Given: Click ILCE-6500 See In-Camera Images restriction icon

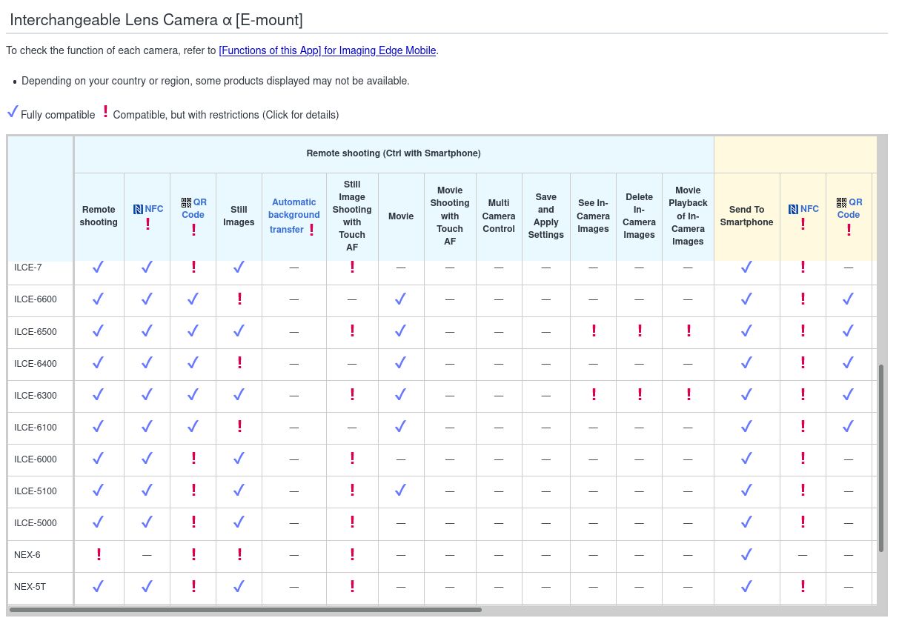Looking at the screenshot, I should pyautogui.click(x=594, y=331).
